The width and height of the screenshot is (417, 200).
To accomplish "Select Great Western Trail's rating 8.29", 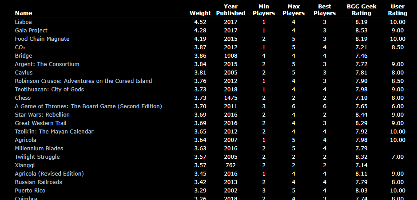I will (x=361, y=123).
